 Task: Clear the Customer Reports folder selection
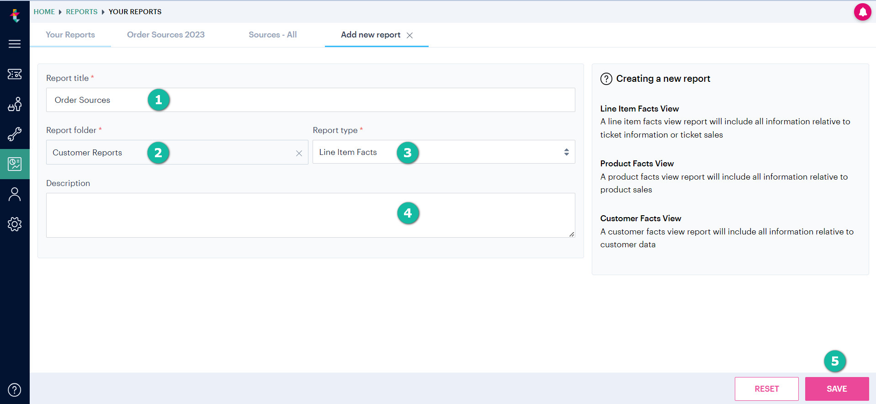(299, 153)
